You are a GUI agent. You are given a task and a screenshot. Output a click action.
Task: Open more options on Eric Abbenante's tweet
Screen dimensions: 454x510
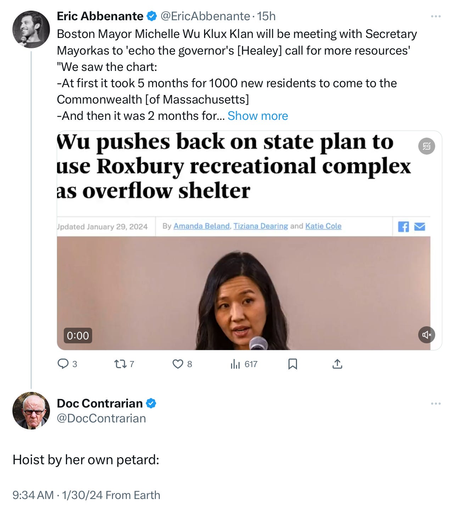coord(436,16)
